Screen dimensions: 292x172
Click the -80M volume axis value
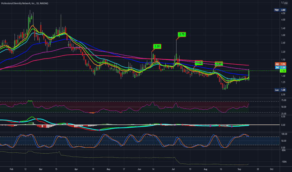coord(284,150)
